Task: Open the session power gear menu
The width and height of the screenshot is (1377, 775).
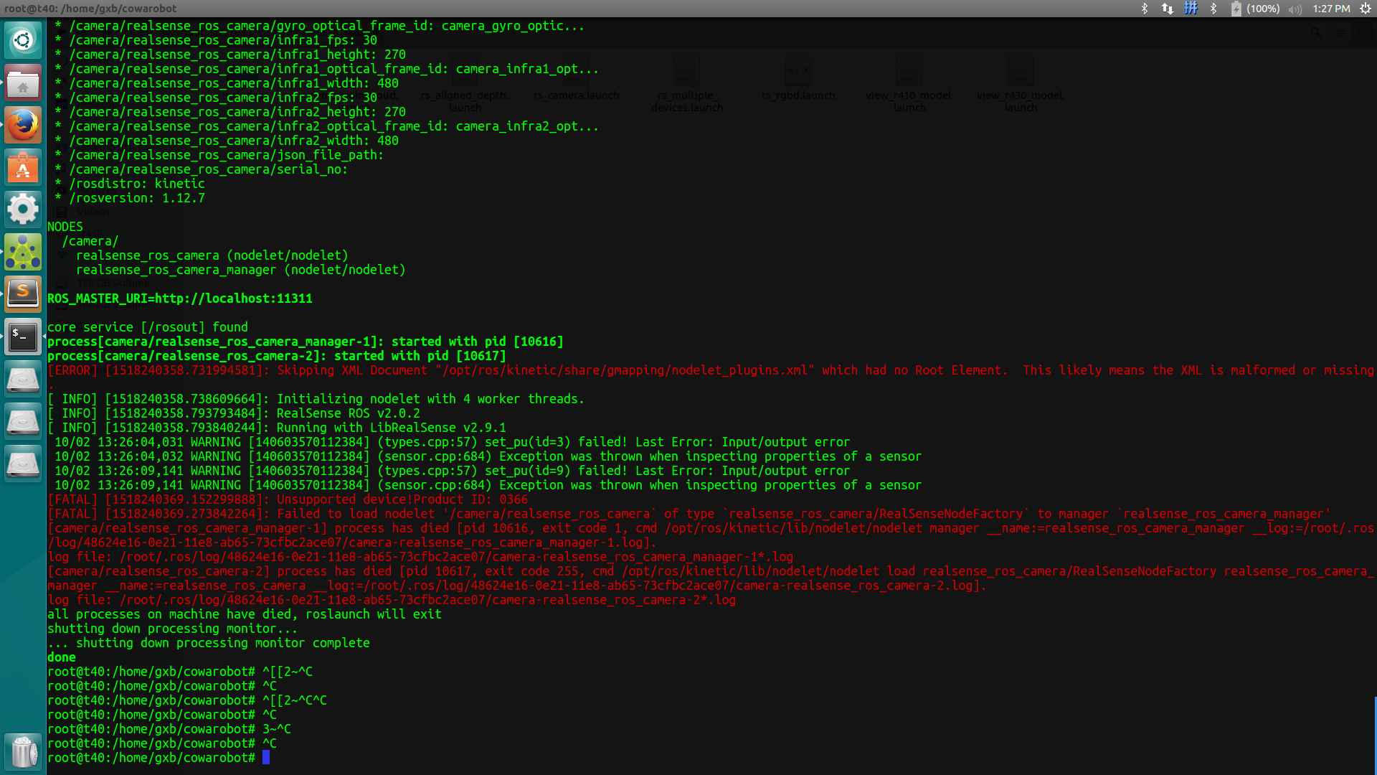Action: (x=1366, y=9)
